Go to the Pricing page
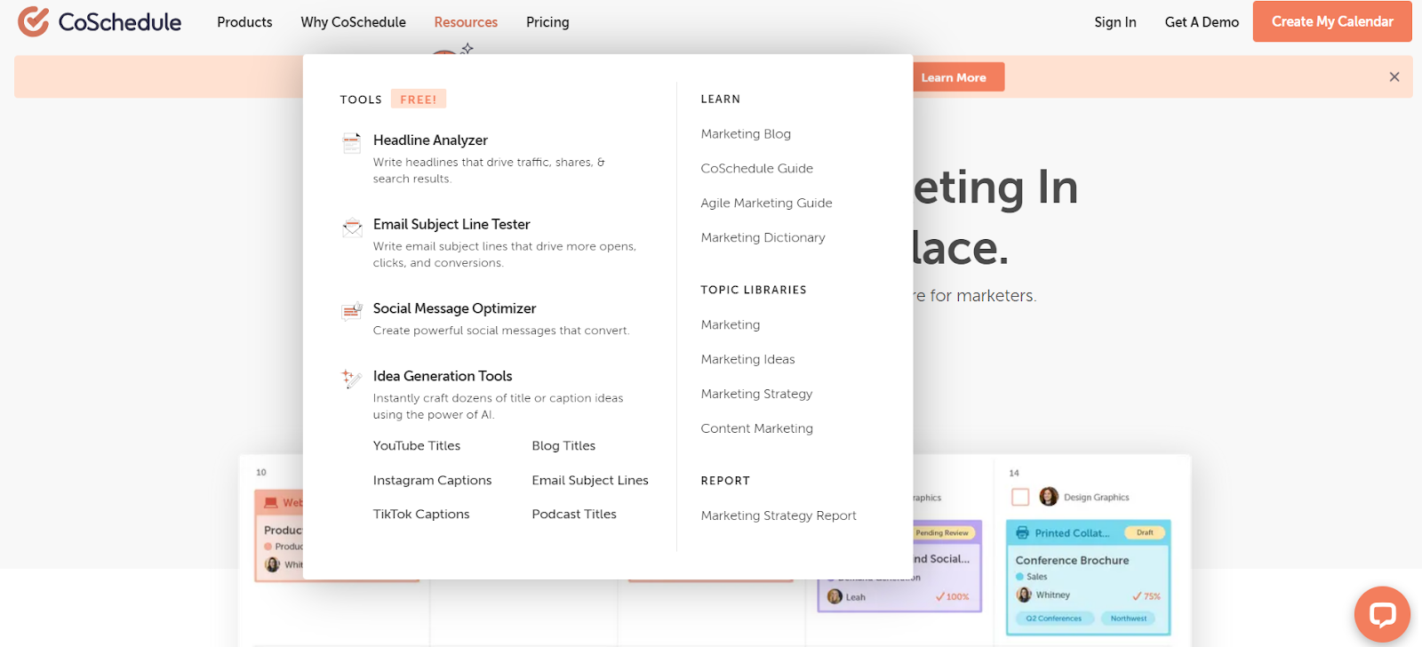 click(547, 22)
